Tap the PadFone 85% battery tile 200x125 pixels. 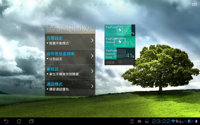[120, 30]
